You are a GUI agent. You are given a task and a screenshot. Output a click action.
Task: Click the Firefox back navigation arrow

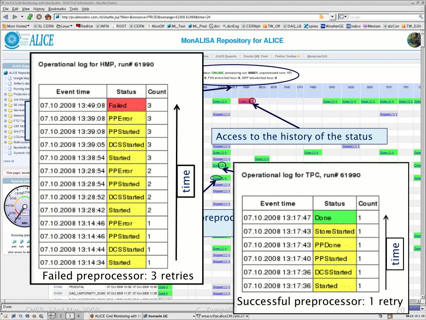pos(5,17)
